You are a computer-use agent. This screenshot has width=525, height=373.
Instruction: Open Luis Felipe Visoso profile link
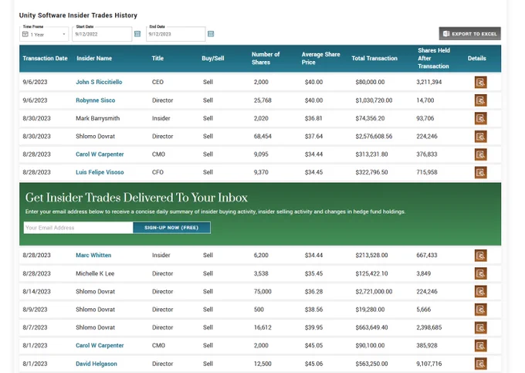click(100, 172)
